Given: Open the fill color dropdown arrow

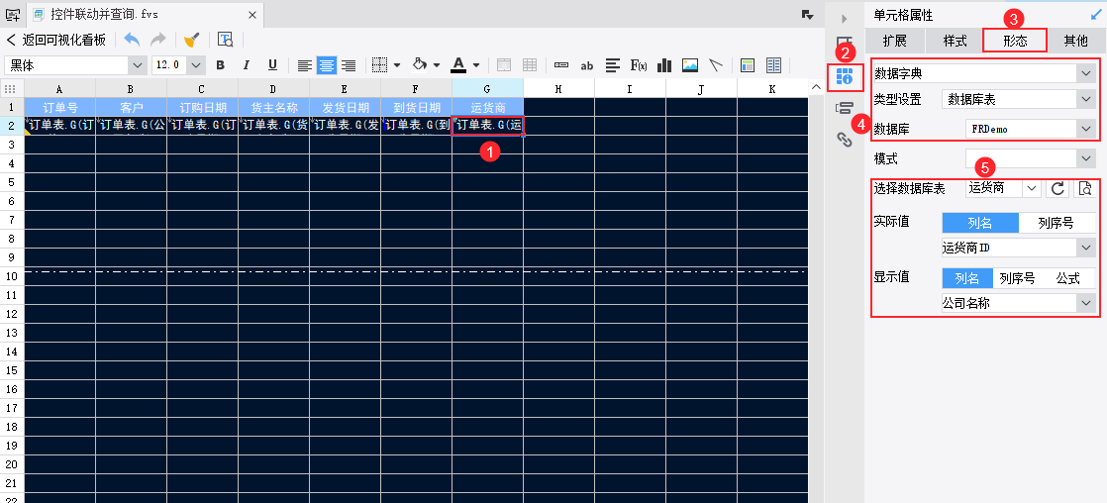Looking at the screenshot, I should [x=437, y=65].
